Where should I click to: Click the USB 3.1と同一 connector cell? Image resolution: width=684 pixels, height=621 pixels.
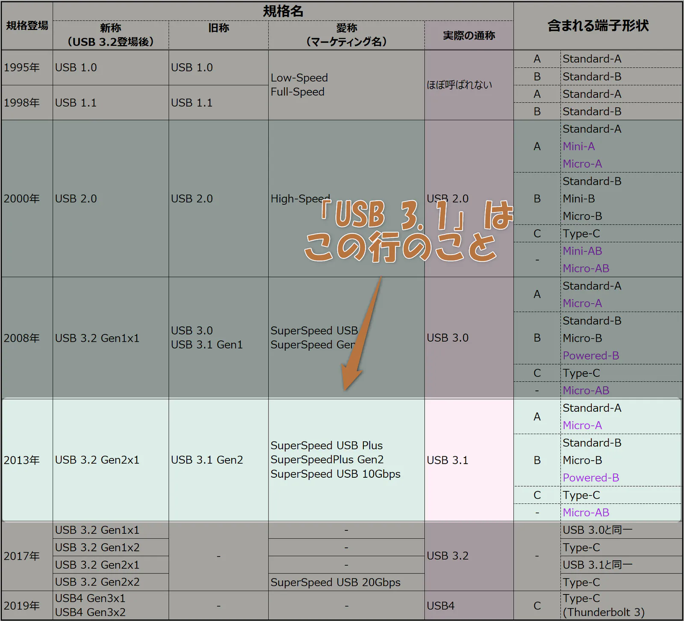click(x=621, y=565)
